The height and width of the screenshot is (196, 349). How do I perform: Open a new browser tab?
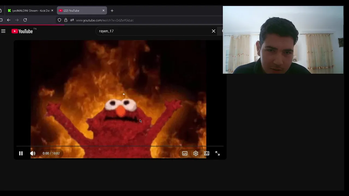click(112, 11)
